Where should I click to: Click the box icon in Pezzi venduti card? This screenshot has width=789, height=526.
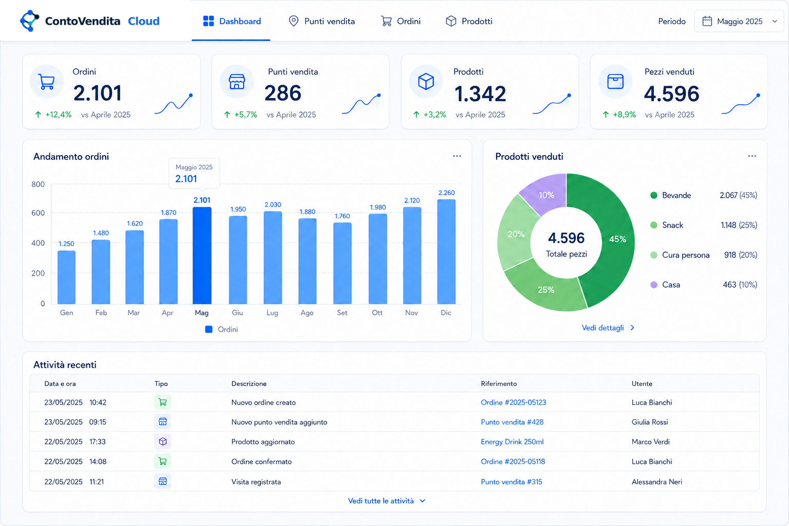click(615, 82)
